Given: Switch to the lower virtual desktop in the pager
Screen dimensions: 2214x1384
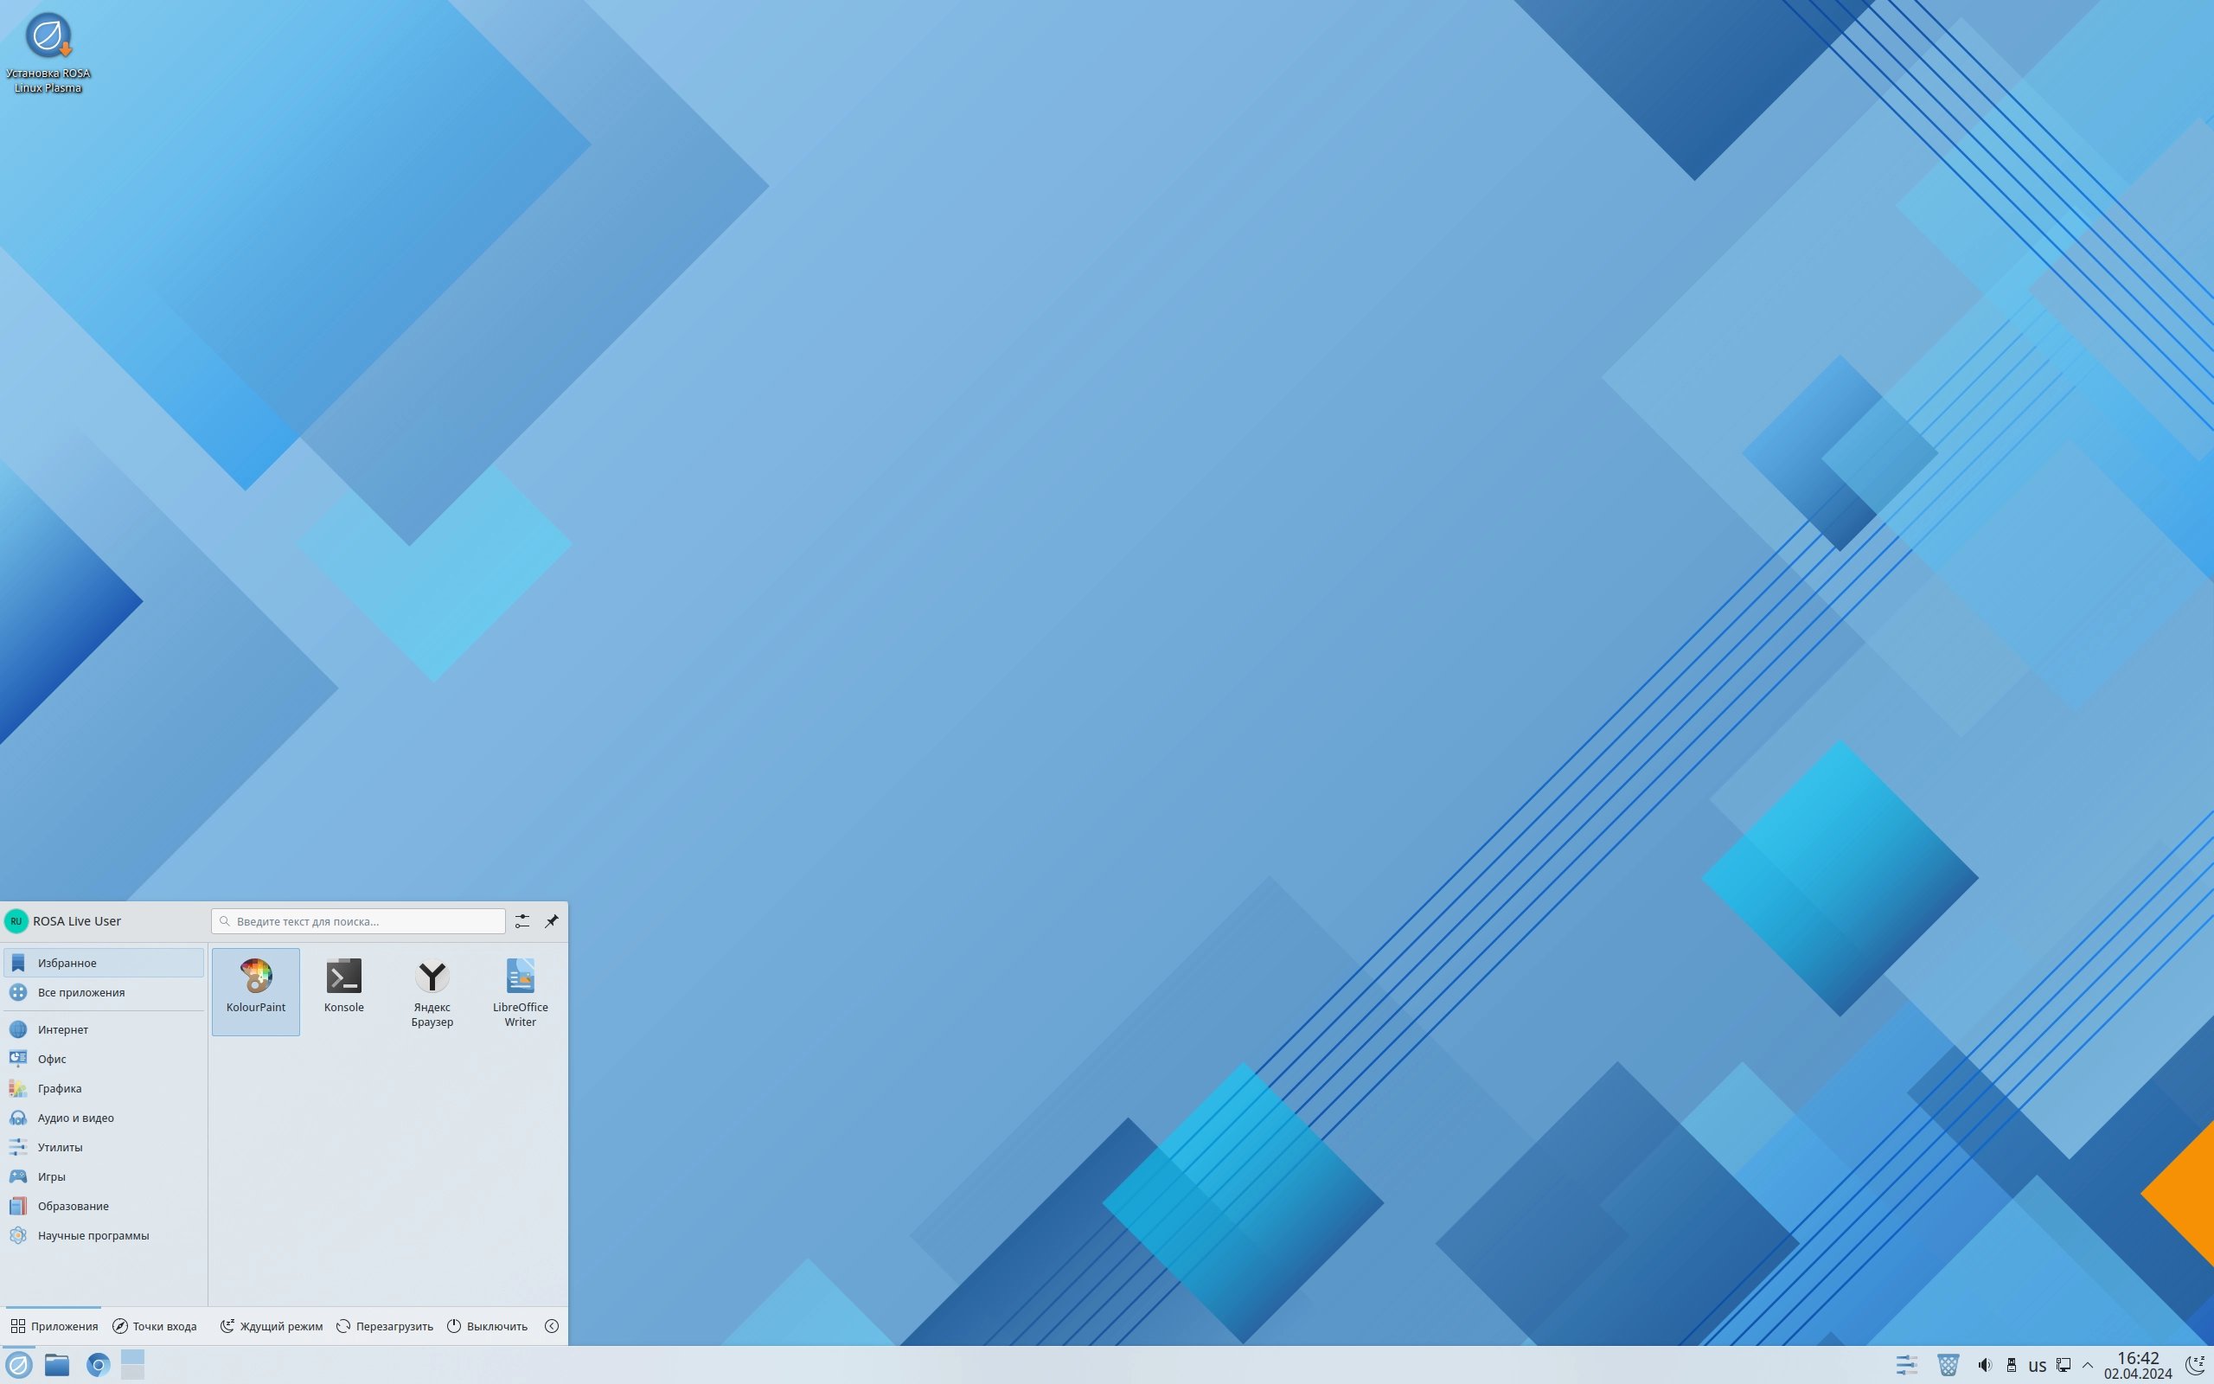Looking at the screenshot, I should (132, 1372).
